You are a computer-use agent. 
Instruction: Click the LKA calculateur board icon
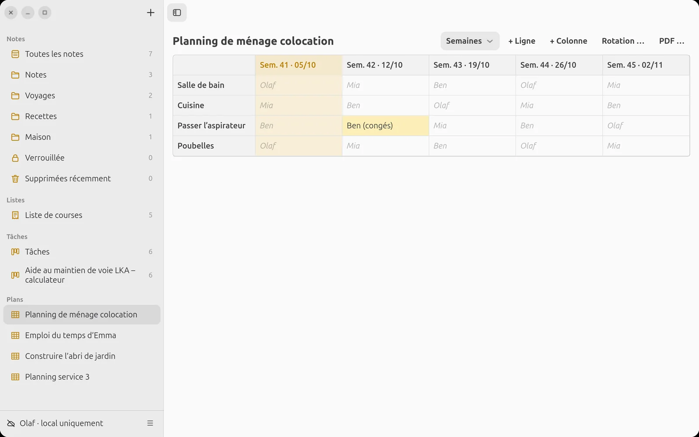15,275
